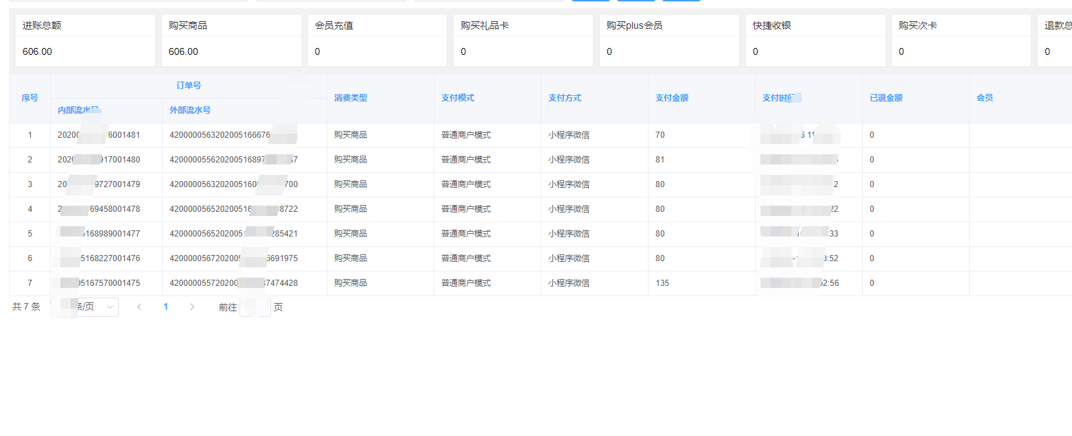Click the 支付方式 column header
Screen dimensions: 1072x436
(x=565, y=98)
